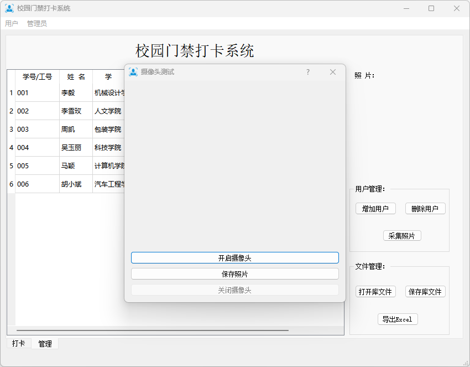The width and height of the screenshot is (470, 367).
Task: Click the 保存照片 button
Action: (x=234, y=274)
